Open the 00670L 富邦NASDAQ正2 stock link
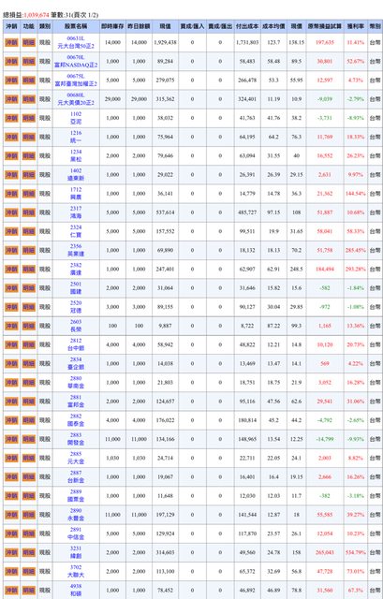The height and width of the screenshot is (599, 383). [76, 61]
